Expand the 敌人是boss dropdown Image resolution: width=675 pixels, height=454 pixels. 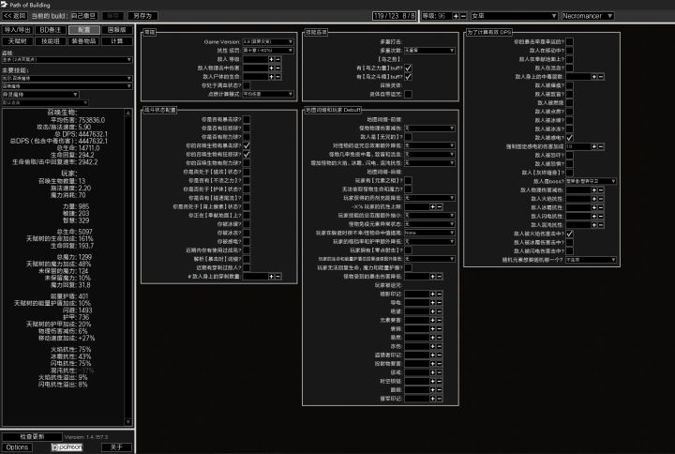tap(591, 181)
